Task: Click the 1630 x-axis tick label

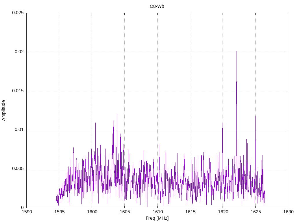Action: point(289,212)
